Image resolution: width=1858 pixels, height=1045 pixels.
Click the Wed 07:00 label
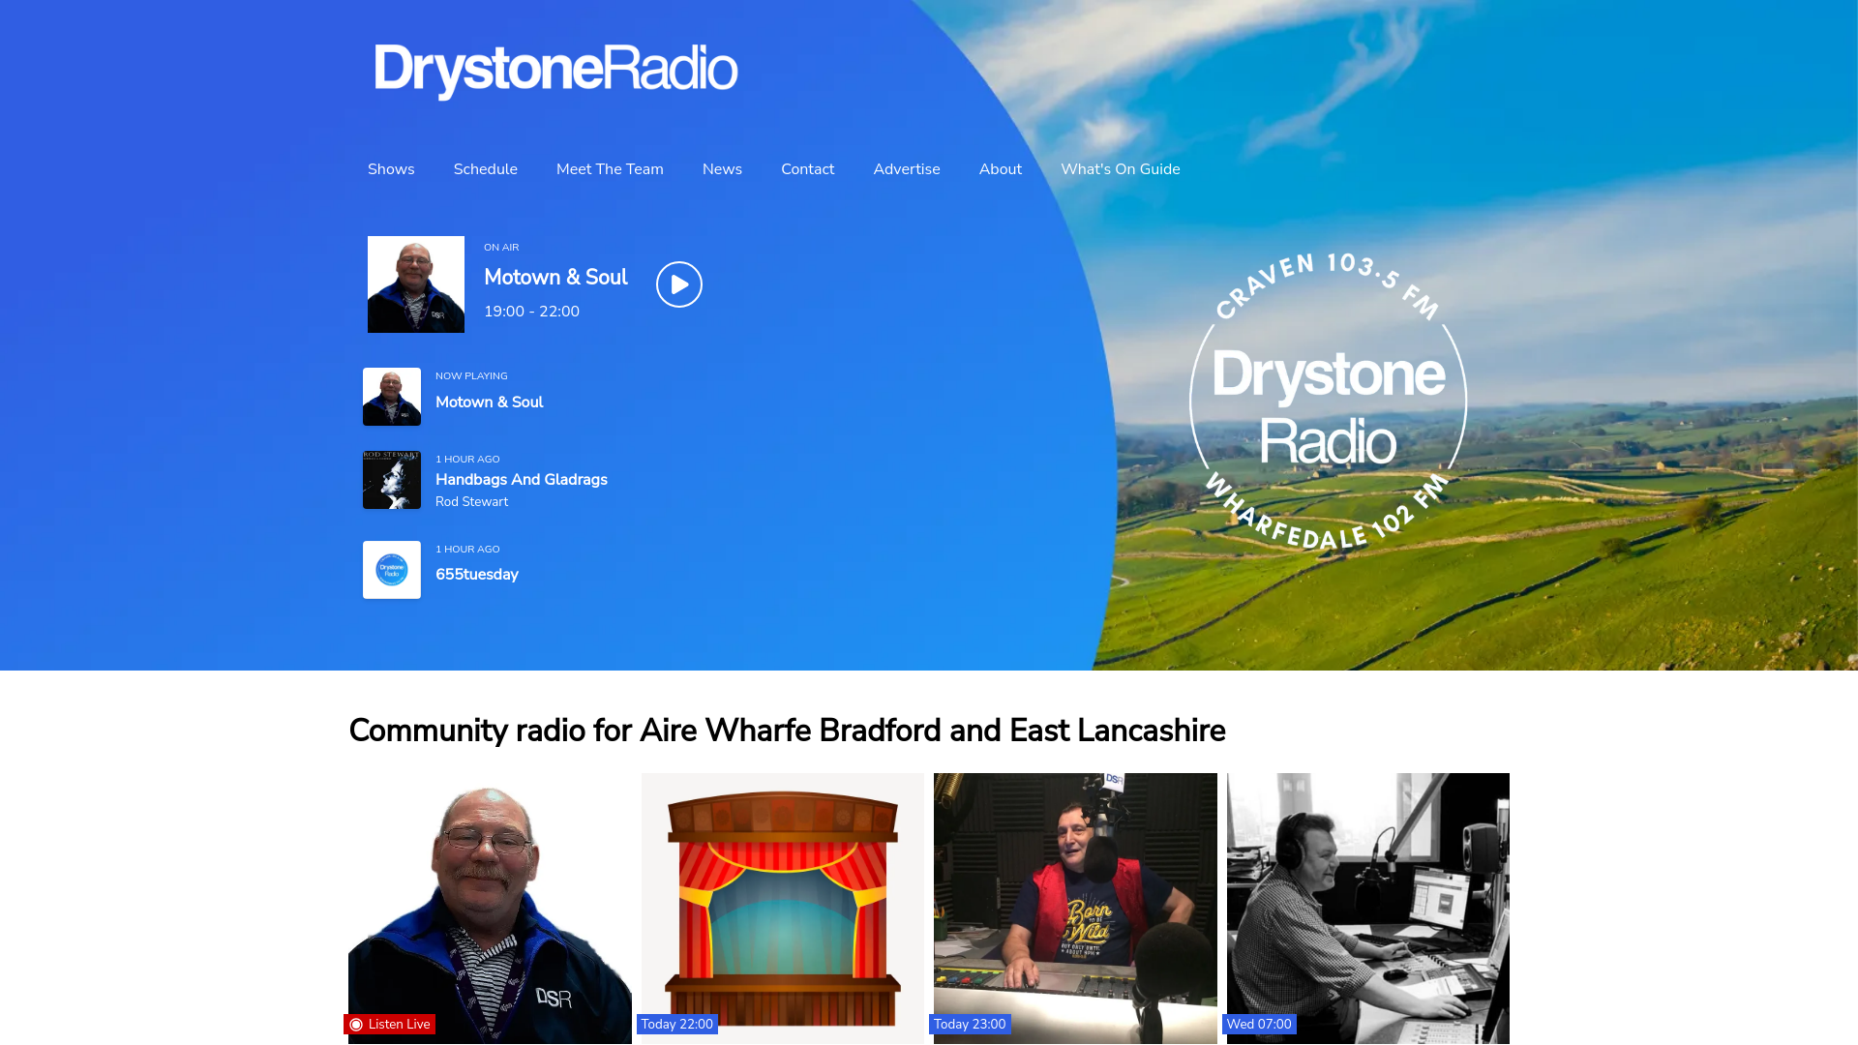[1259, 1025]
